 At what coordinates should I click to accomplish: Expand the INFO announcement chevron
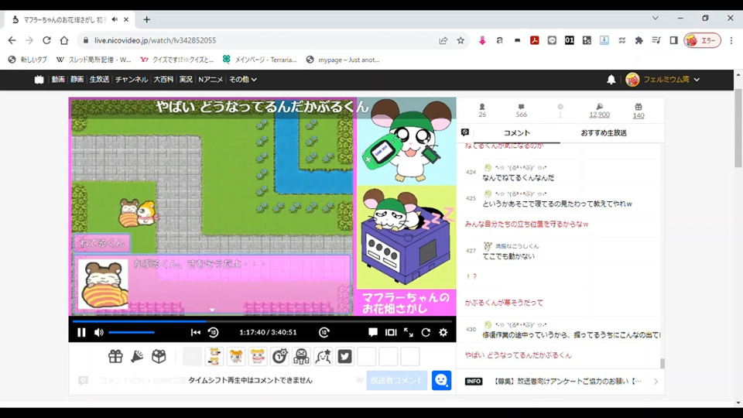point(656,382)
